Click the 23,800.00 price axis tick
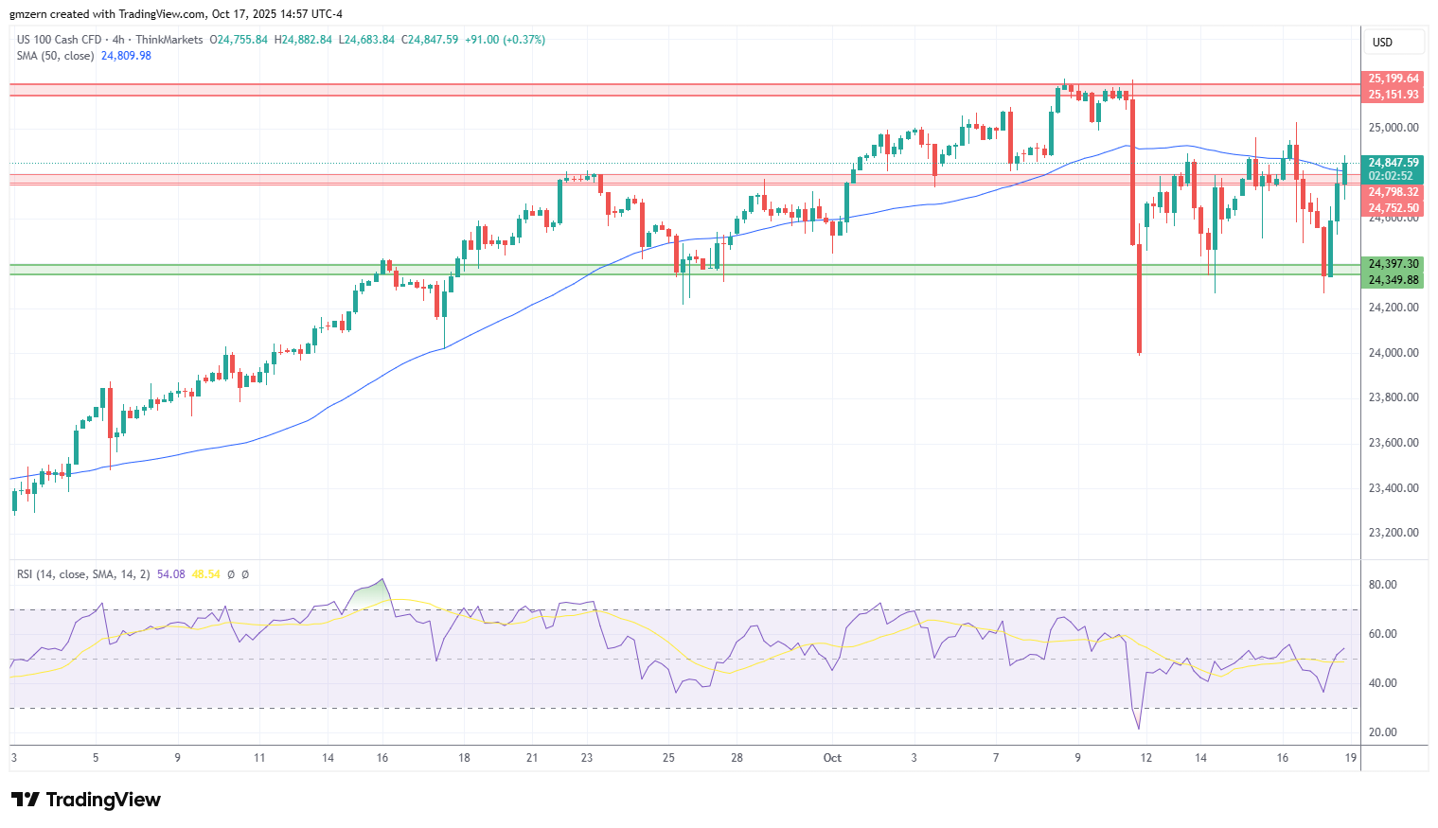 pos(1394,397)
